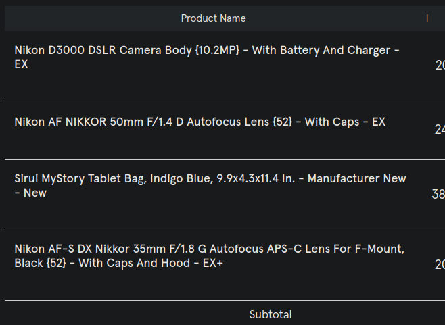Click 'Manufacturer New' in the Sirui bag row
Screen dimensions: 445x325
point(357,179)
